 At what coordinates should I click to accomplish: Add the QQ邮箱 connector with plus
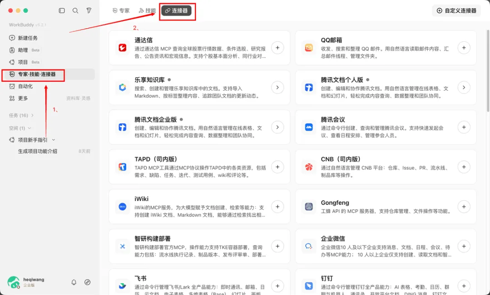(464, 48)
